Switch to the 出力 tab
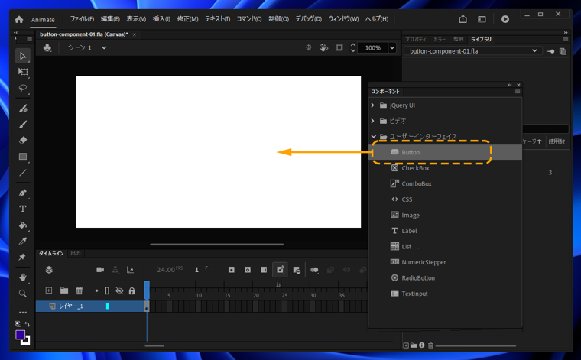 [76, 253]
